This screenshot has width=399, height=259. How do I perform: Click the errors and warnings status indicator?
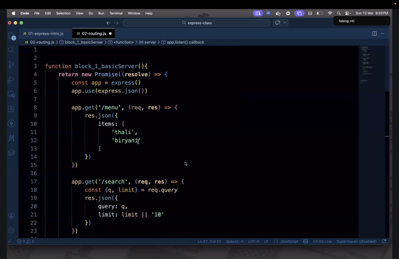pos(26,241)
